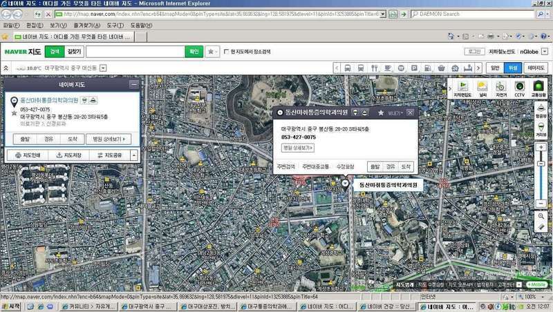Click 주변검색 nearby search in popup

tap(286, 166)
